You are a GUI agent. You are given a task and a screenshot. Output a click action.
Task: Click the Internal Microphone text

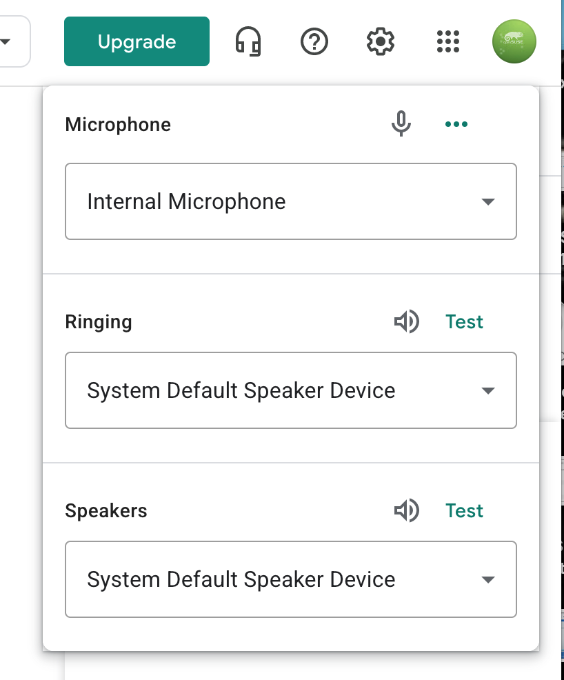click(x=186, y=202)
